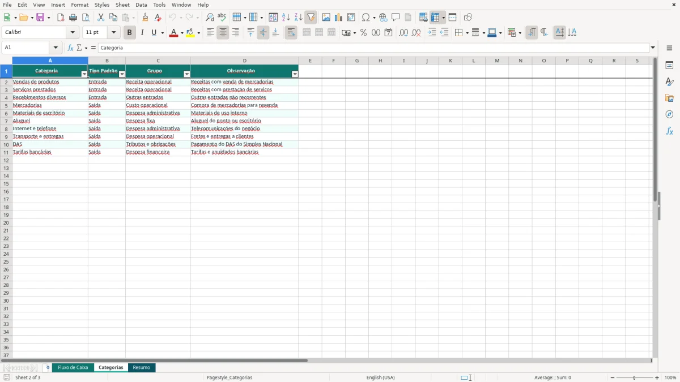Click the Copy icon
680x382 pixels.
coord(113,18)
